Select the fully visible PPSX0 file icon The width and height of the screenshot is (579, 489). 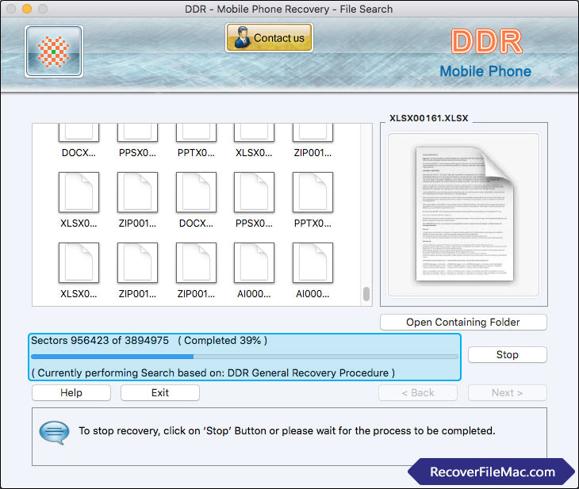(254, 193)
